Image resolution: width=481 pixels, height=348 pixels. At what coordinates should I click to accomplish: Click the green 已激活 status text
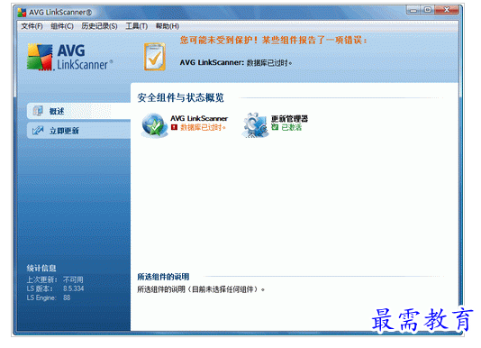coord(292,127)
